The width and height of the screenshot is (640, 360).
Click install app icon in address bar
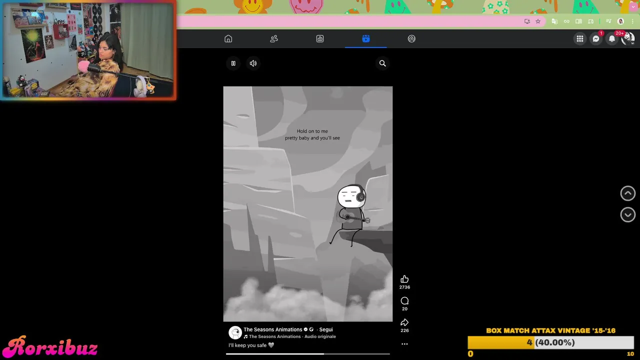point(527,21)
